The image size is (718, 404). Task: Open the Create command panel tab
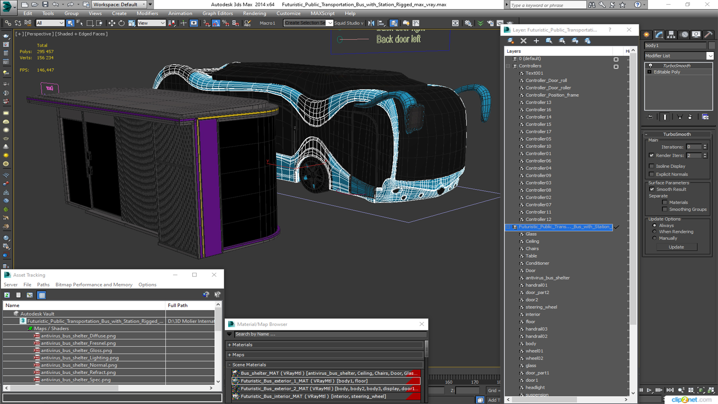(x=647, y=35)
